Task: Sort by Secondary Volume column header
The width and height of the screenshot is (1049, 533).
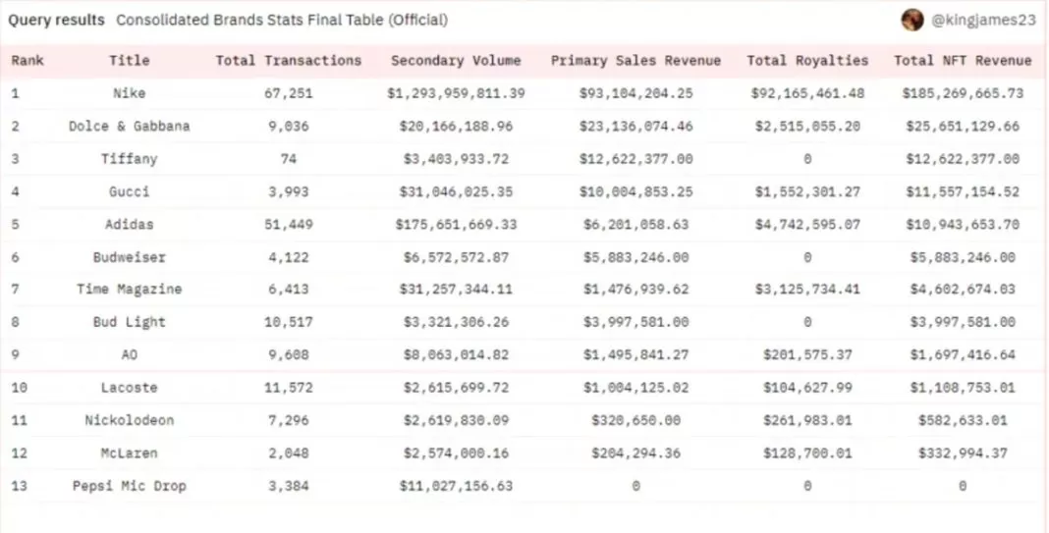Action: click(456, 61)
